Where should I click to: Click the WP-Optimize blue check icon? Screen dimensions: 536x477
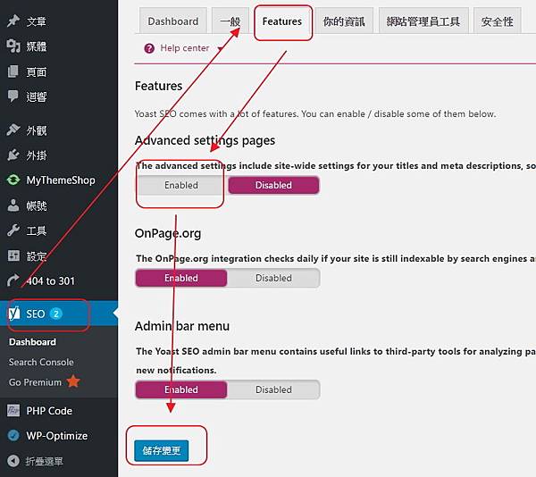pos(13,436)
